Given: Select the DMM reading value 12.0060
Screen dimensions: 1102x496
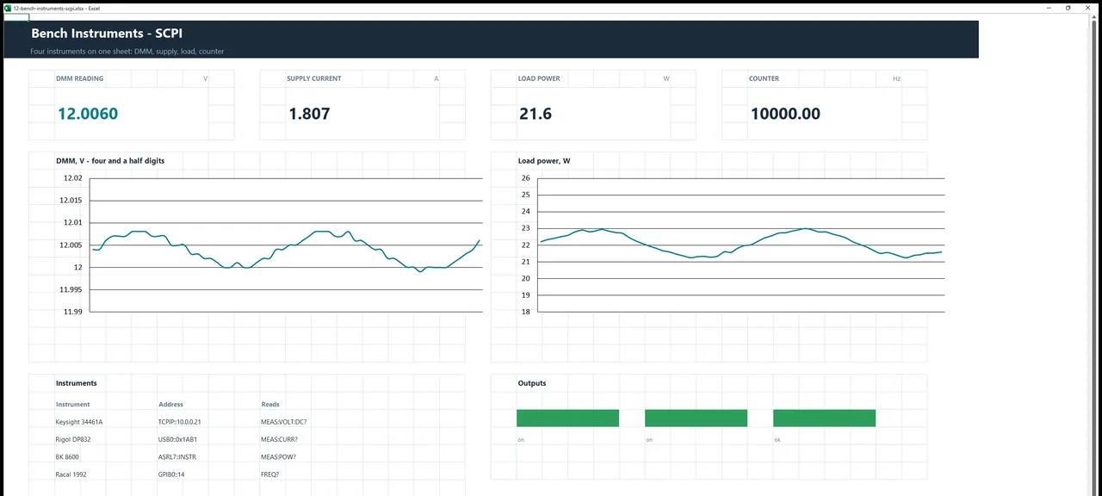Looking at the screenshot, I should click(88, 114).
